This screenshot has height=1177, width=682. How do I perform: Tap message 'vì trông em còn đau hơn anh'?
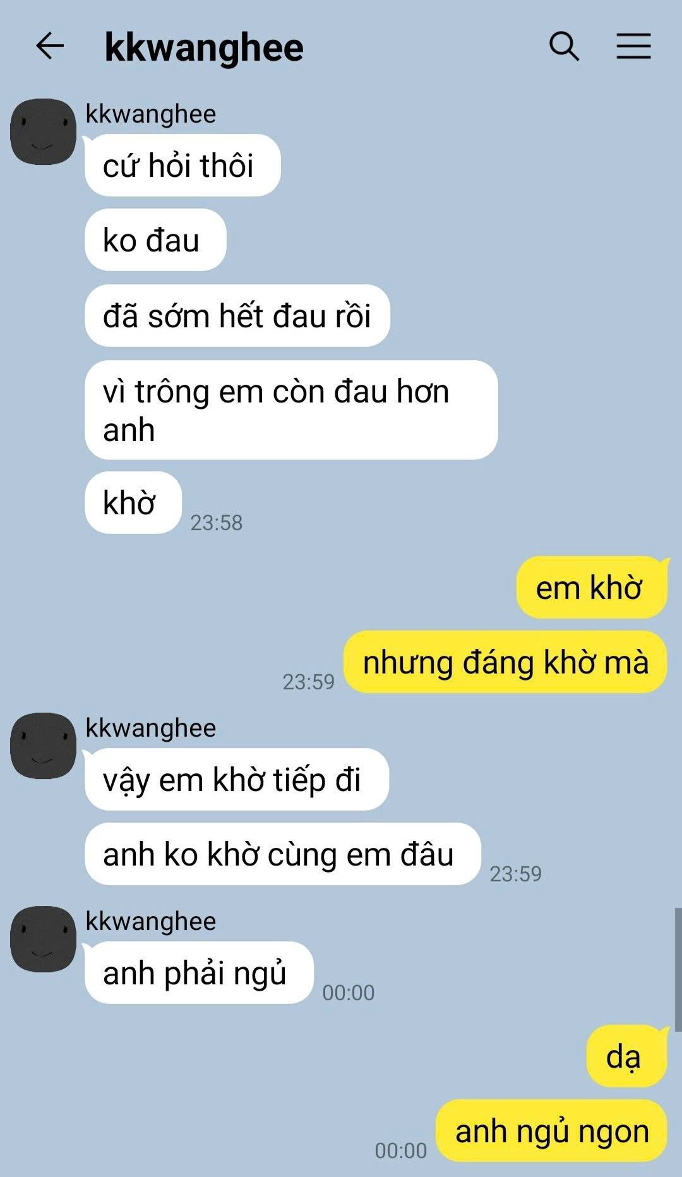click(291, 410)
